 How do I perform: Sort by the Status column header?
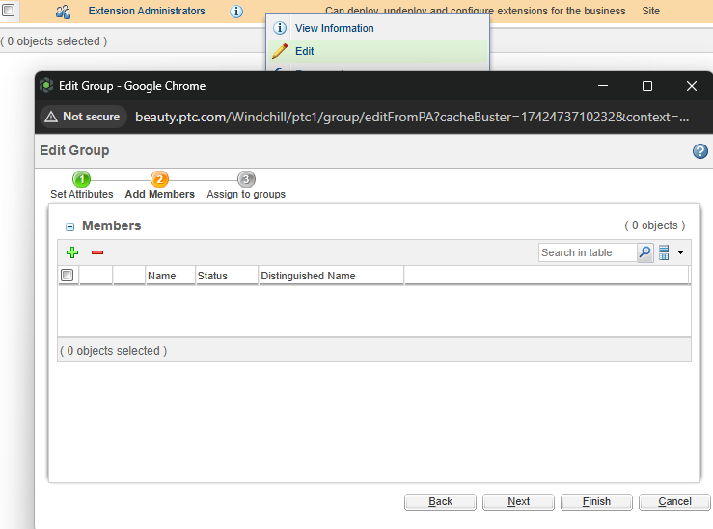point(227,276)
